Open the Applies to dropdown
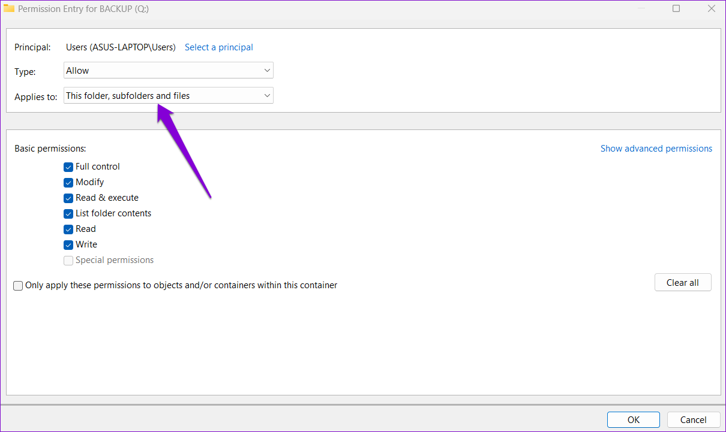Screen dimensions: 726x432 pos(169,96)
